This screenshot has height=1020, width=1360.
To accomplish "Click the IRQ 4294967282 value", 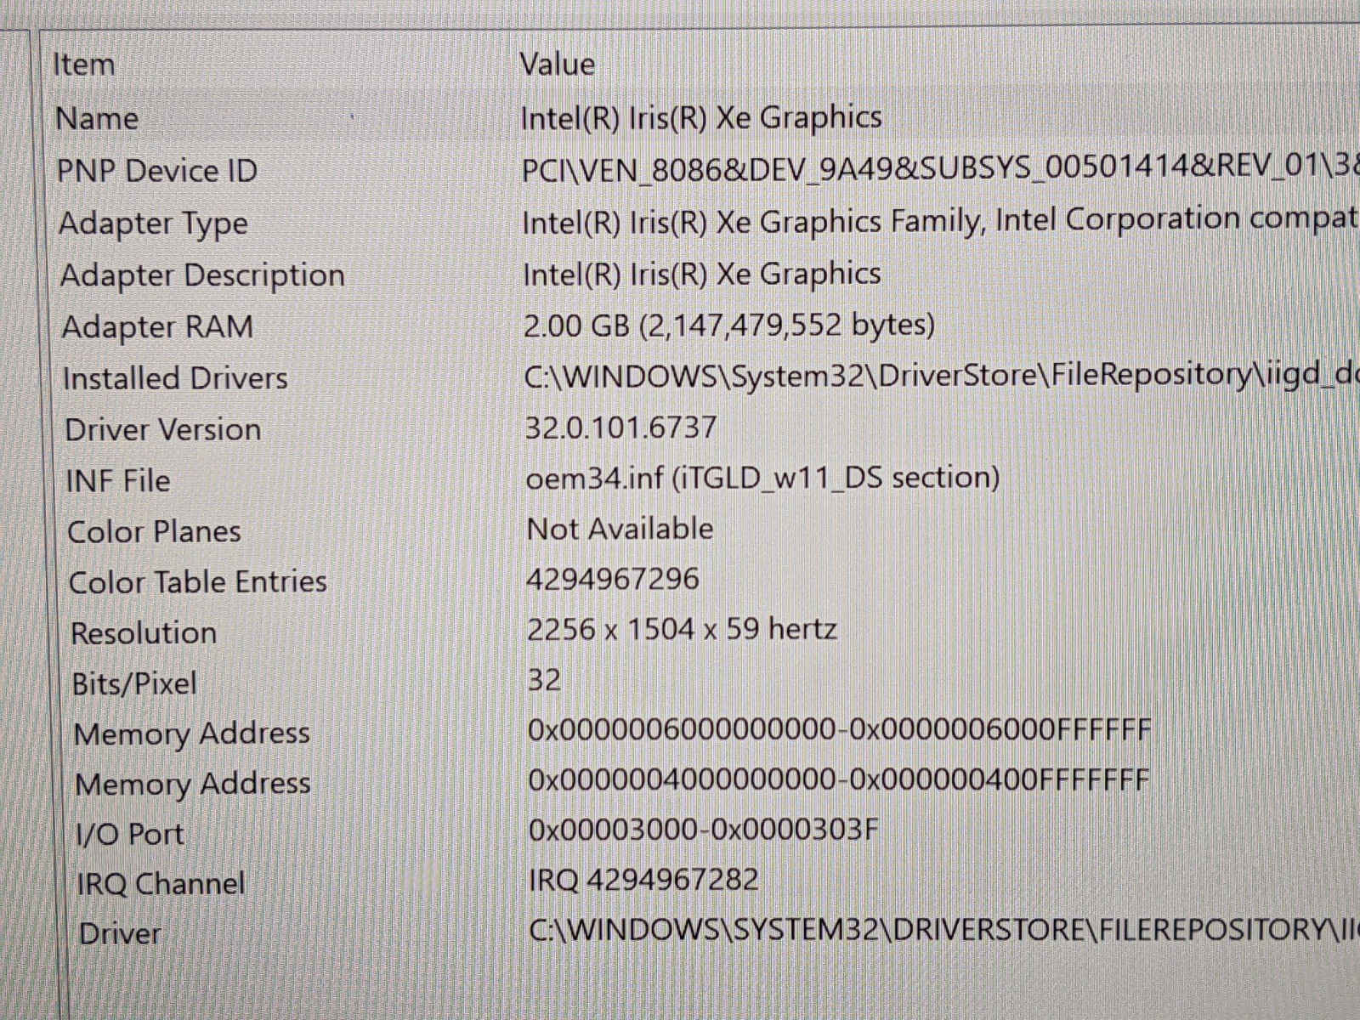I will pyautogui.click(x=644, y=880).
